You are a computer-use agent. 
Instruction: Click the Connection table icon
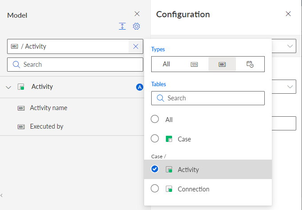tap(169, 189)
